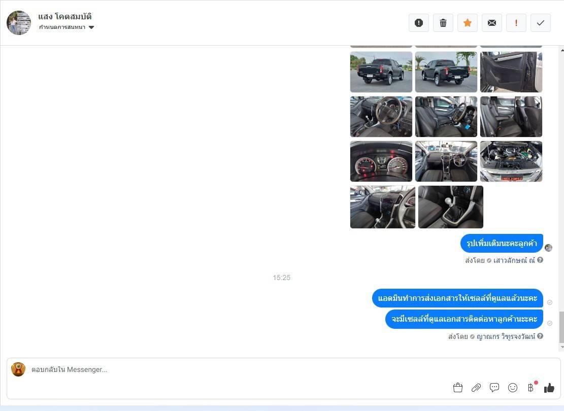The height and width of the screenshot is (411, 564).
Task: Open conversation settings dropdown กำหนดการสนทนา
Action: [x=67, y=27]
